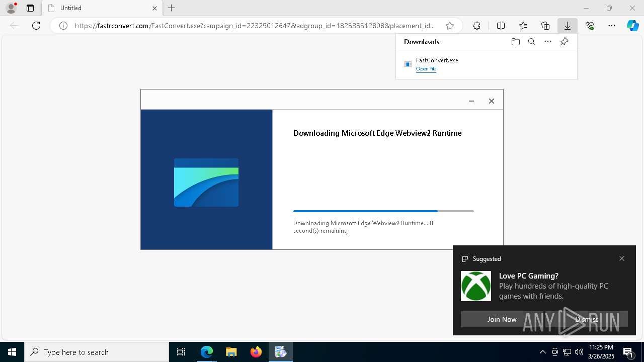Viewport: 644px width, 362px height.
Task: Click the taskbar search box
Action: point(97,352)
